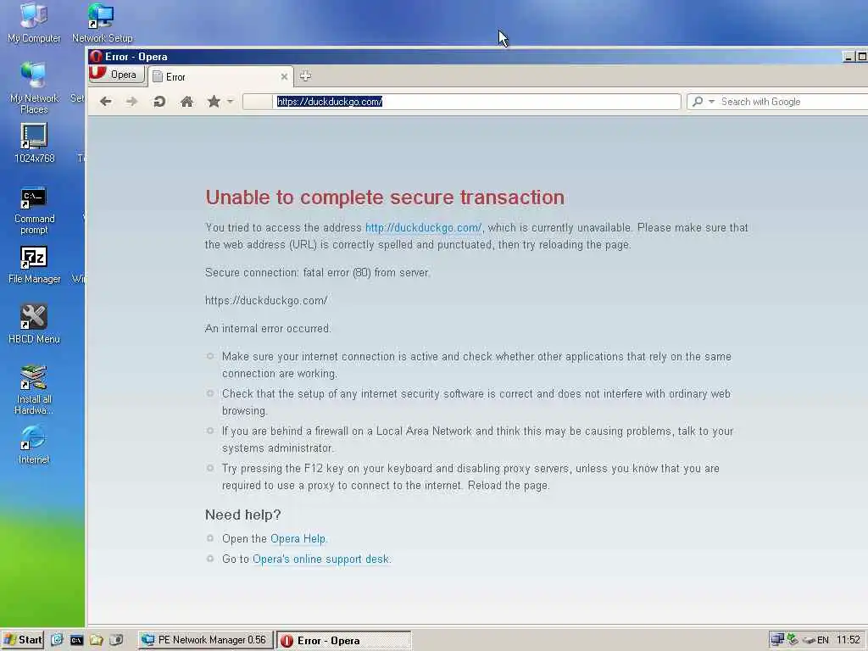Launch the 7z File Manager icon
Viewport: 868px width, 651px height.
(x=34, y=265)
